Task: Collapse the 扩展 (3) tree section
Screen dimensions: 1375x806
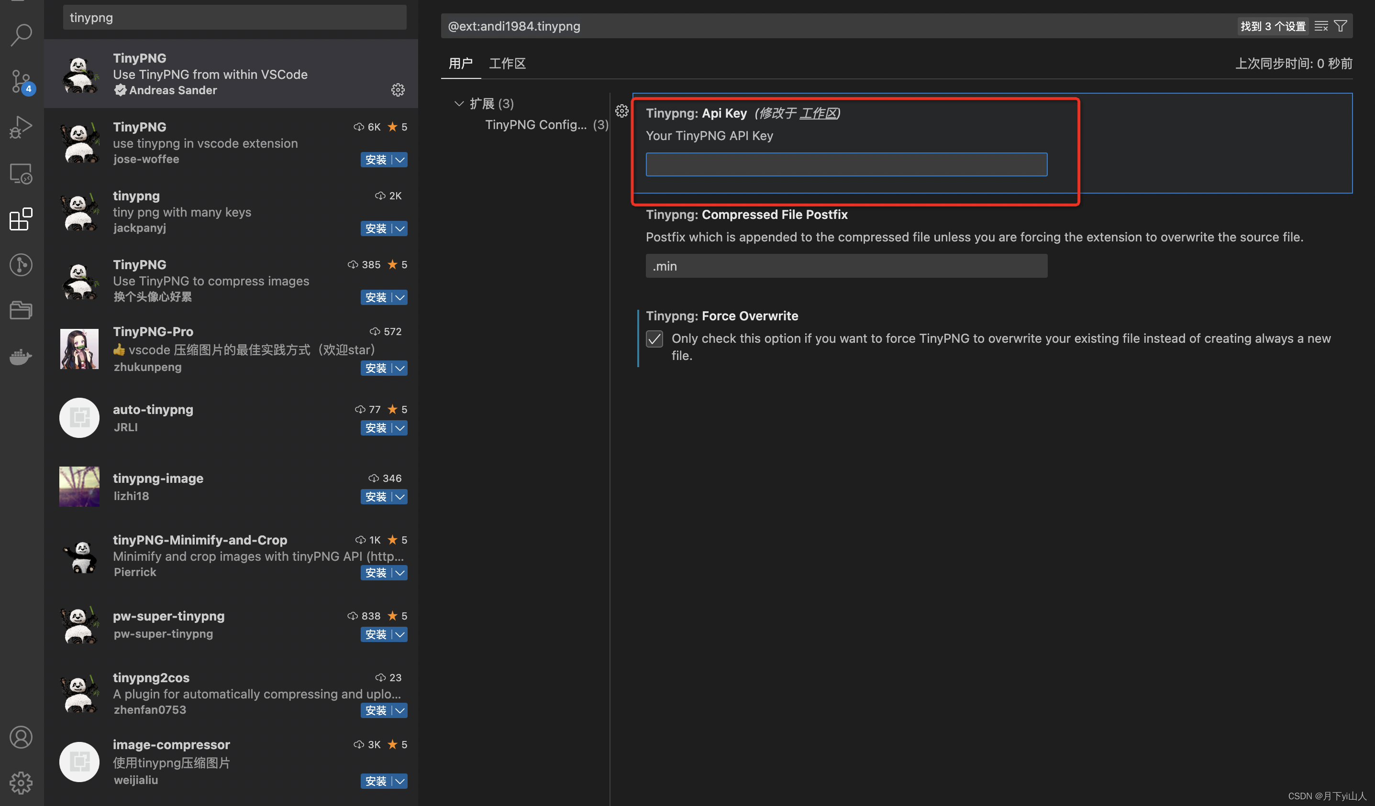Action: coord(459,104)
